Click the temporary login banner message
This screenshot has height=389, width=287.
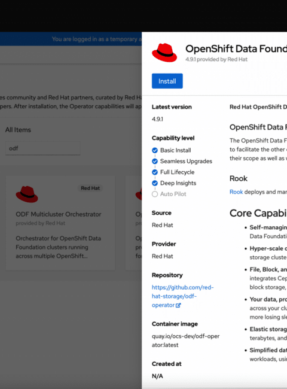point(97,39)
